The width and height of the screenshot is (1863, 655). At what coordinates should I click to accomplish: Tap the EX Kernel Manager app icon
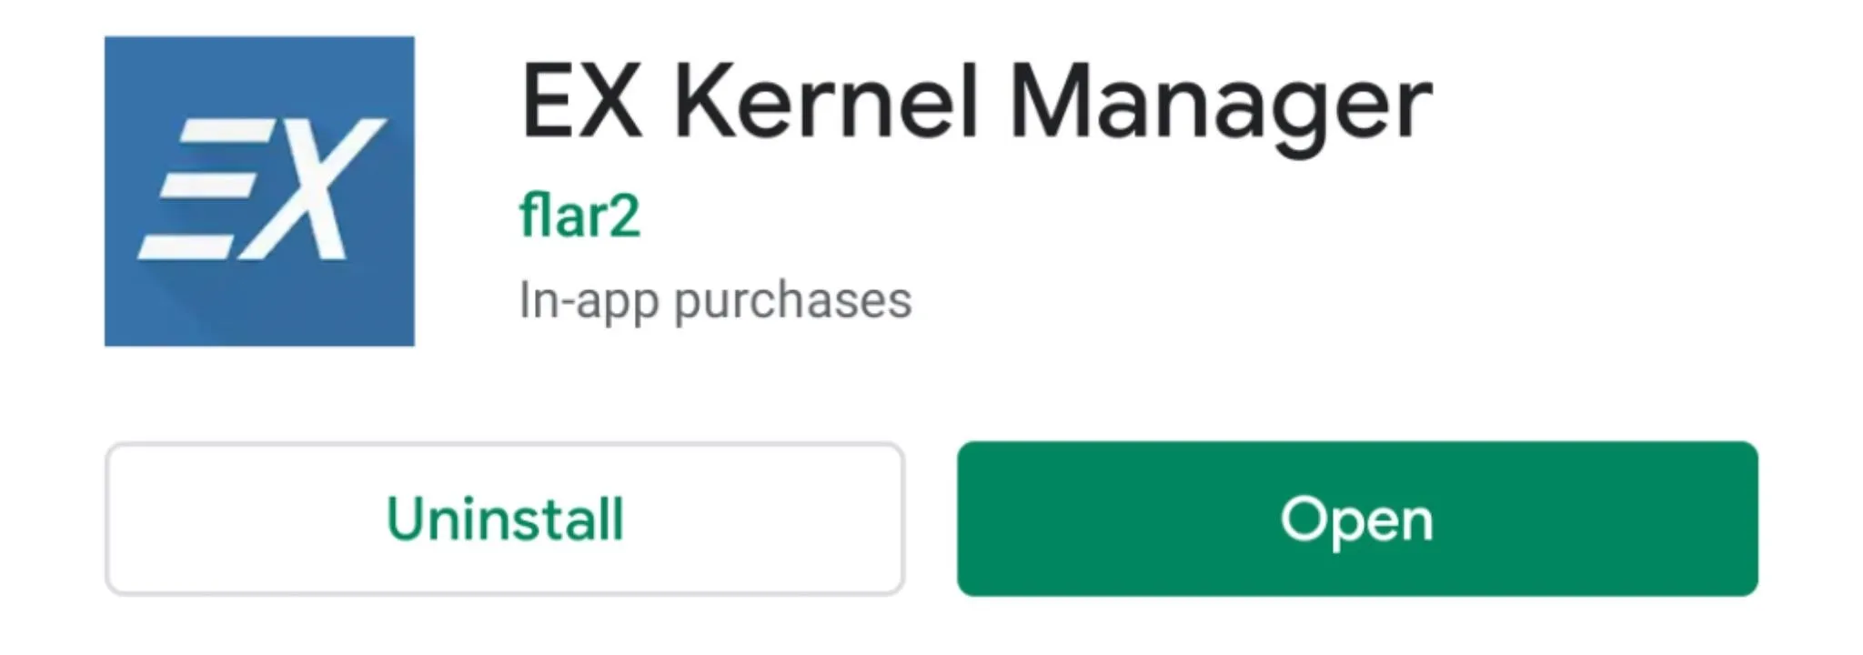(259, 191)
